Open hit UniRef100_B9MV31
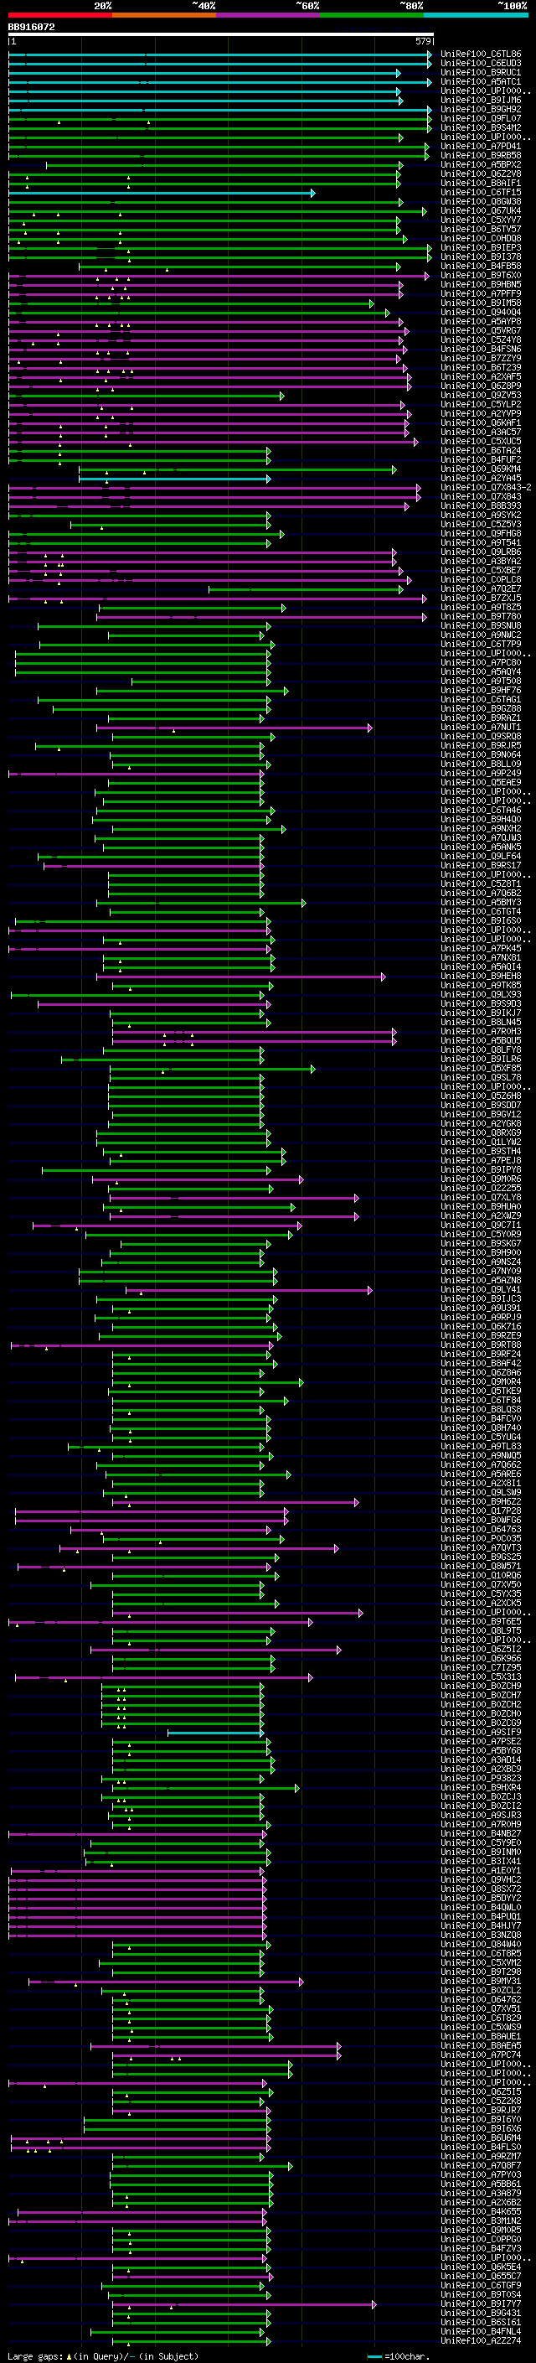 [481, 1982]
